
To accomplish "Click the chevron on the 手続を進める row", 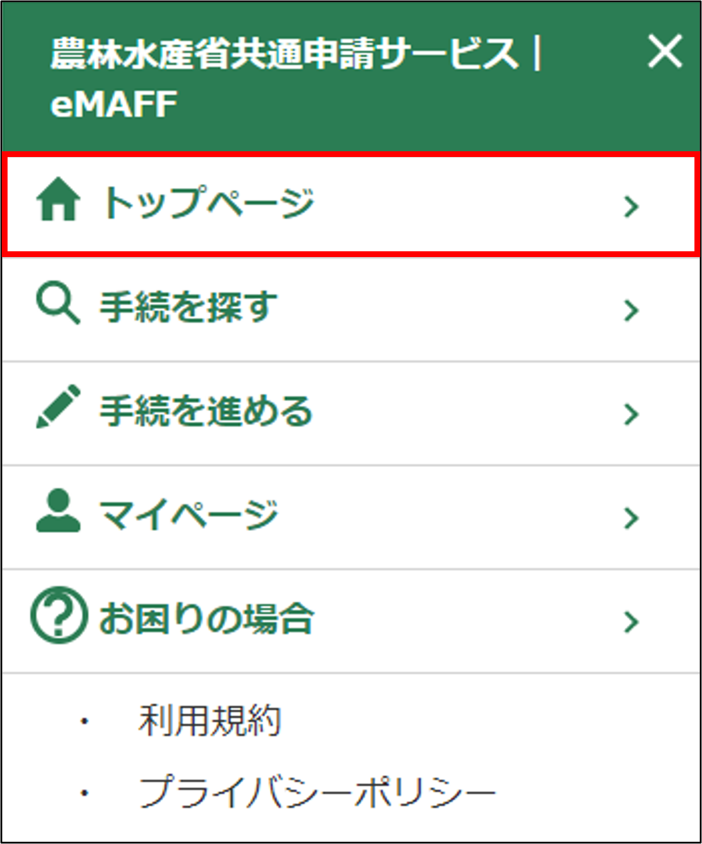I will click(631, 414).
